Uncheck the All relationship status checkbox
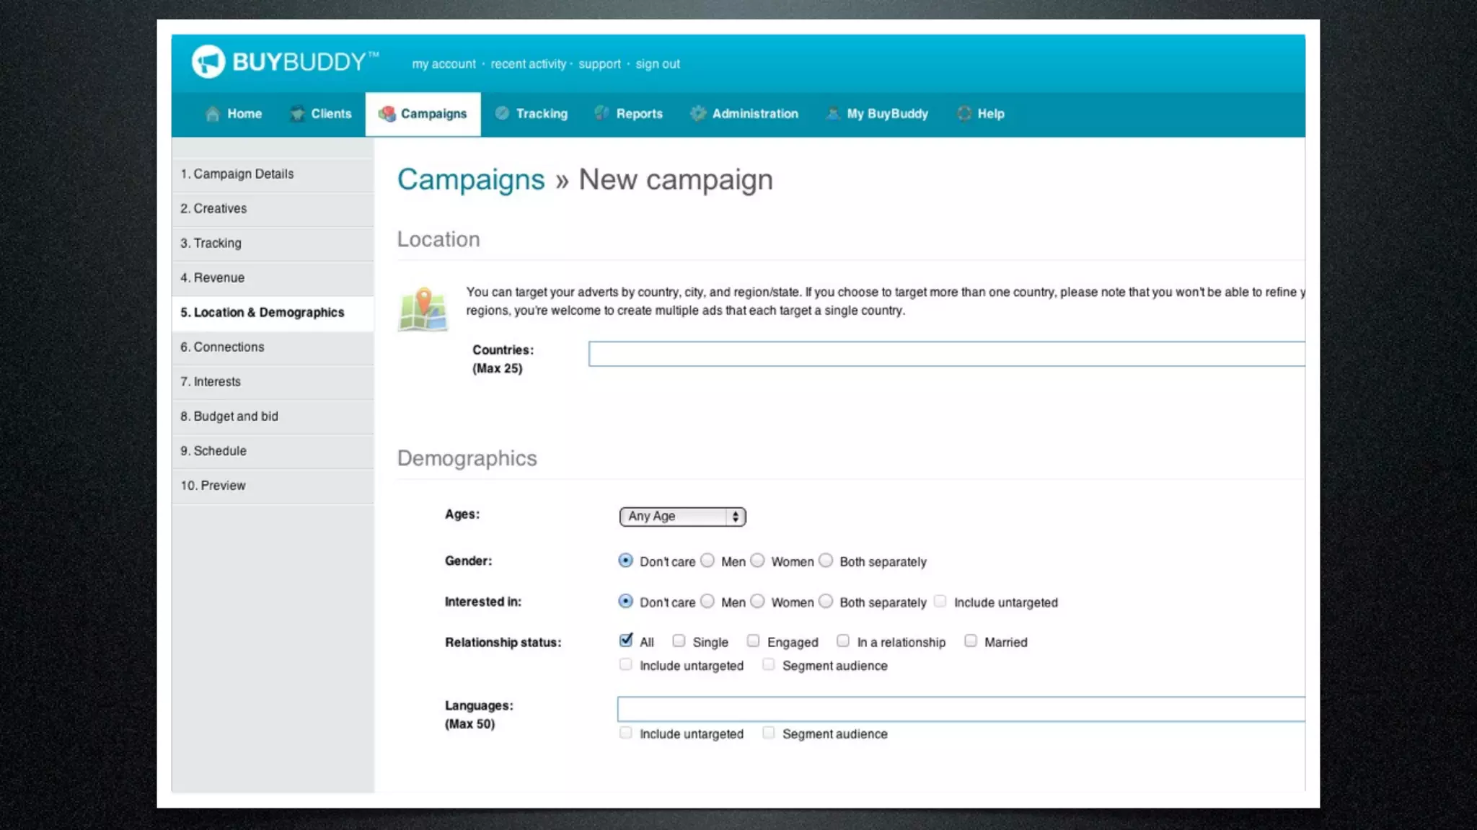The height and width of the screenshot is (830, 1477). click(x=626, y=641)
